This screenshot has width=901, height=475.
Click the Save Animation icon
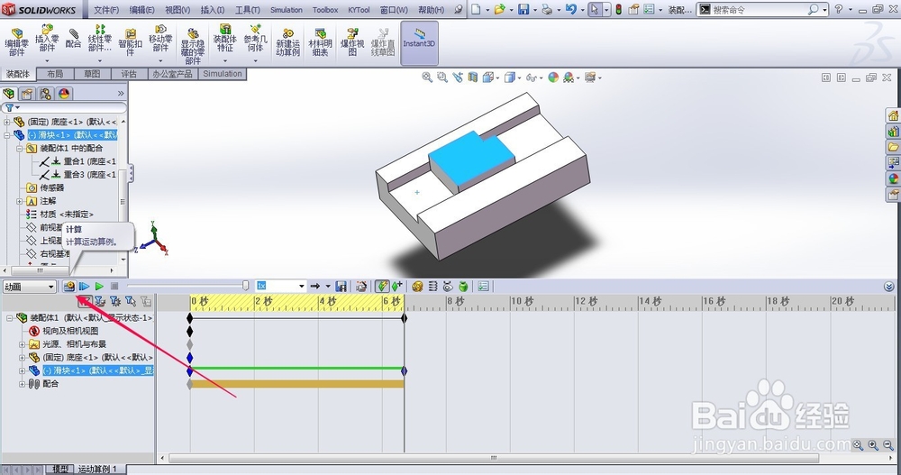341,286
